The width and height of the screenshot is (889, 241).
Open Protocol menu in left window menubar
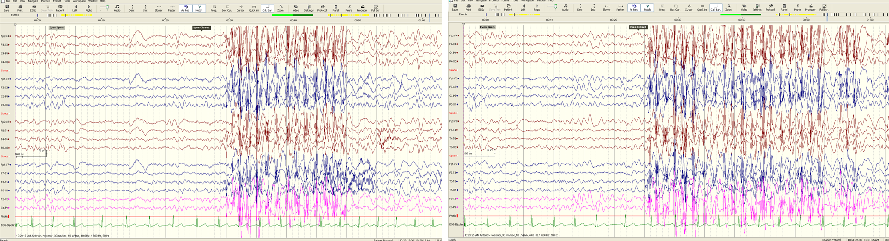[45, 1]
